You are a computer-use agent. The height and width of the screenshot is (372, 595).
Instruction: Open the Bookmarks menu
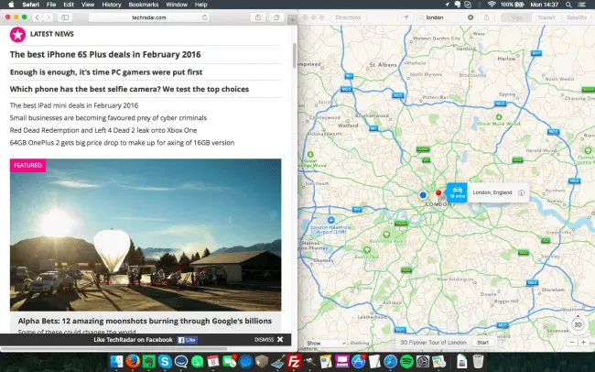click(144, 5)
